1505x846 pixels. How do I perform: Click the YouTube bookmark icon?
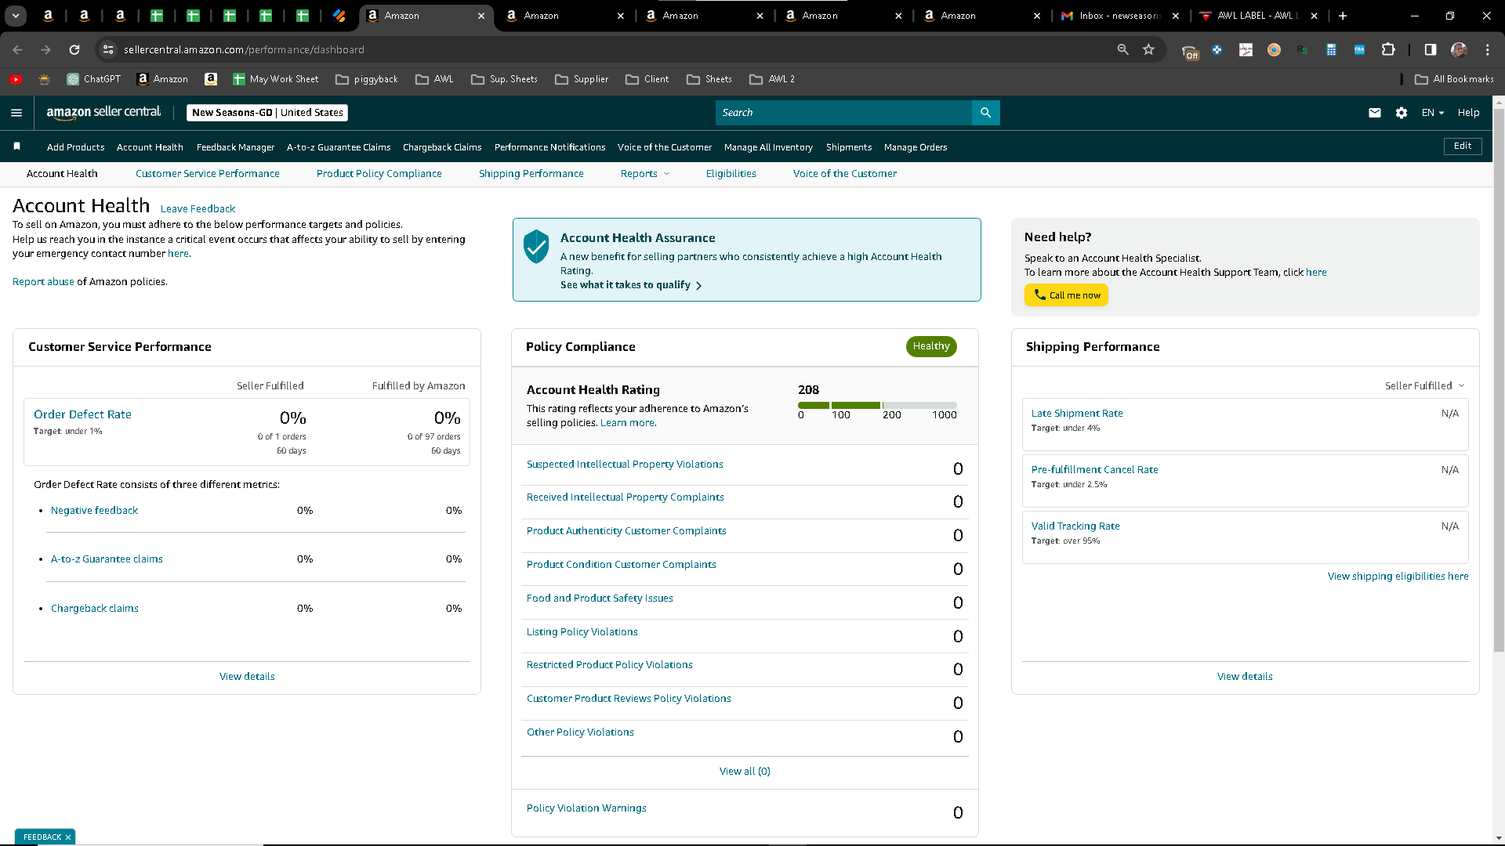(16, 79)
